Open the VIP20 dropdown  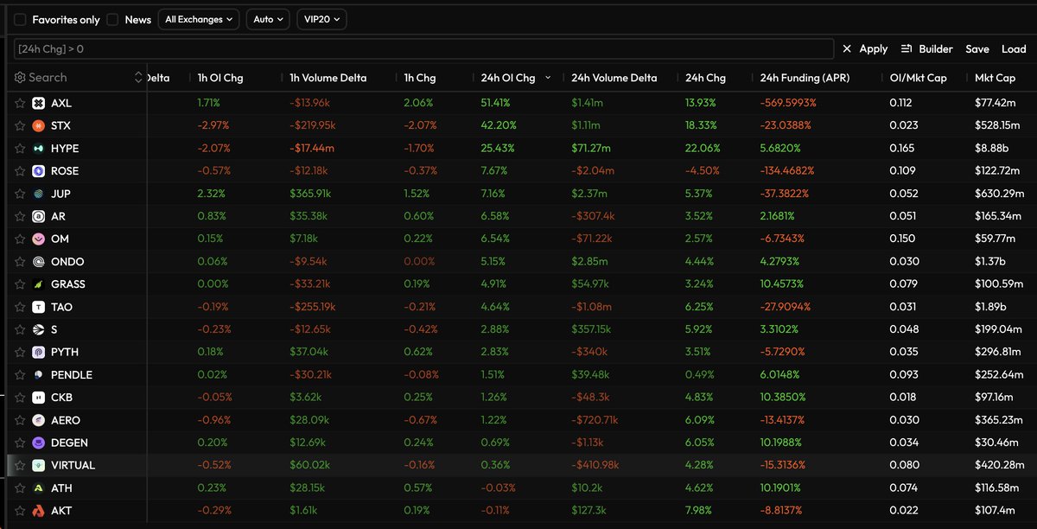coord(321,19)
